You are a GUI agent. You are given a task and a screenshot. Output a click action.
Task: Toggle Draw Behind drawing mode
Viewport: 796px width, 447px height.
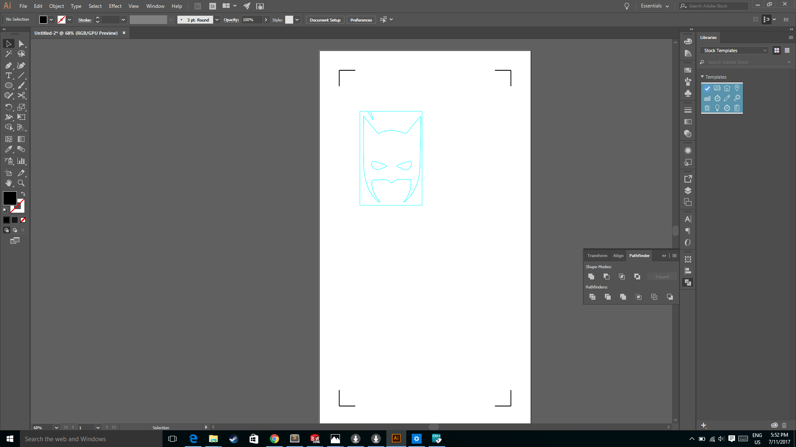coord(15,230)
